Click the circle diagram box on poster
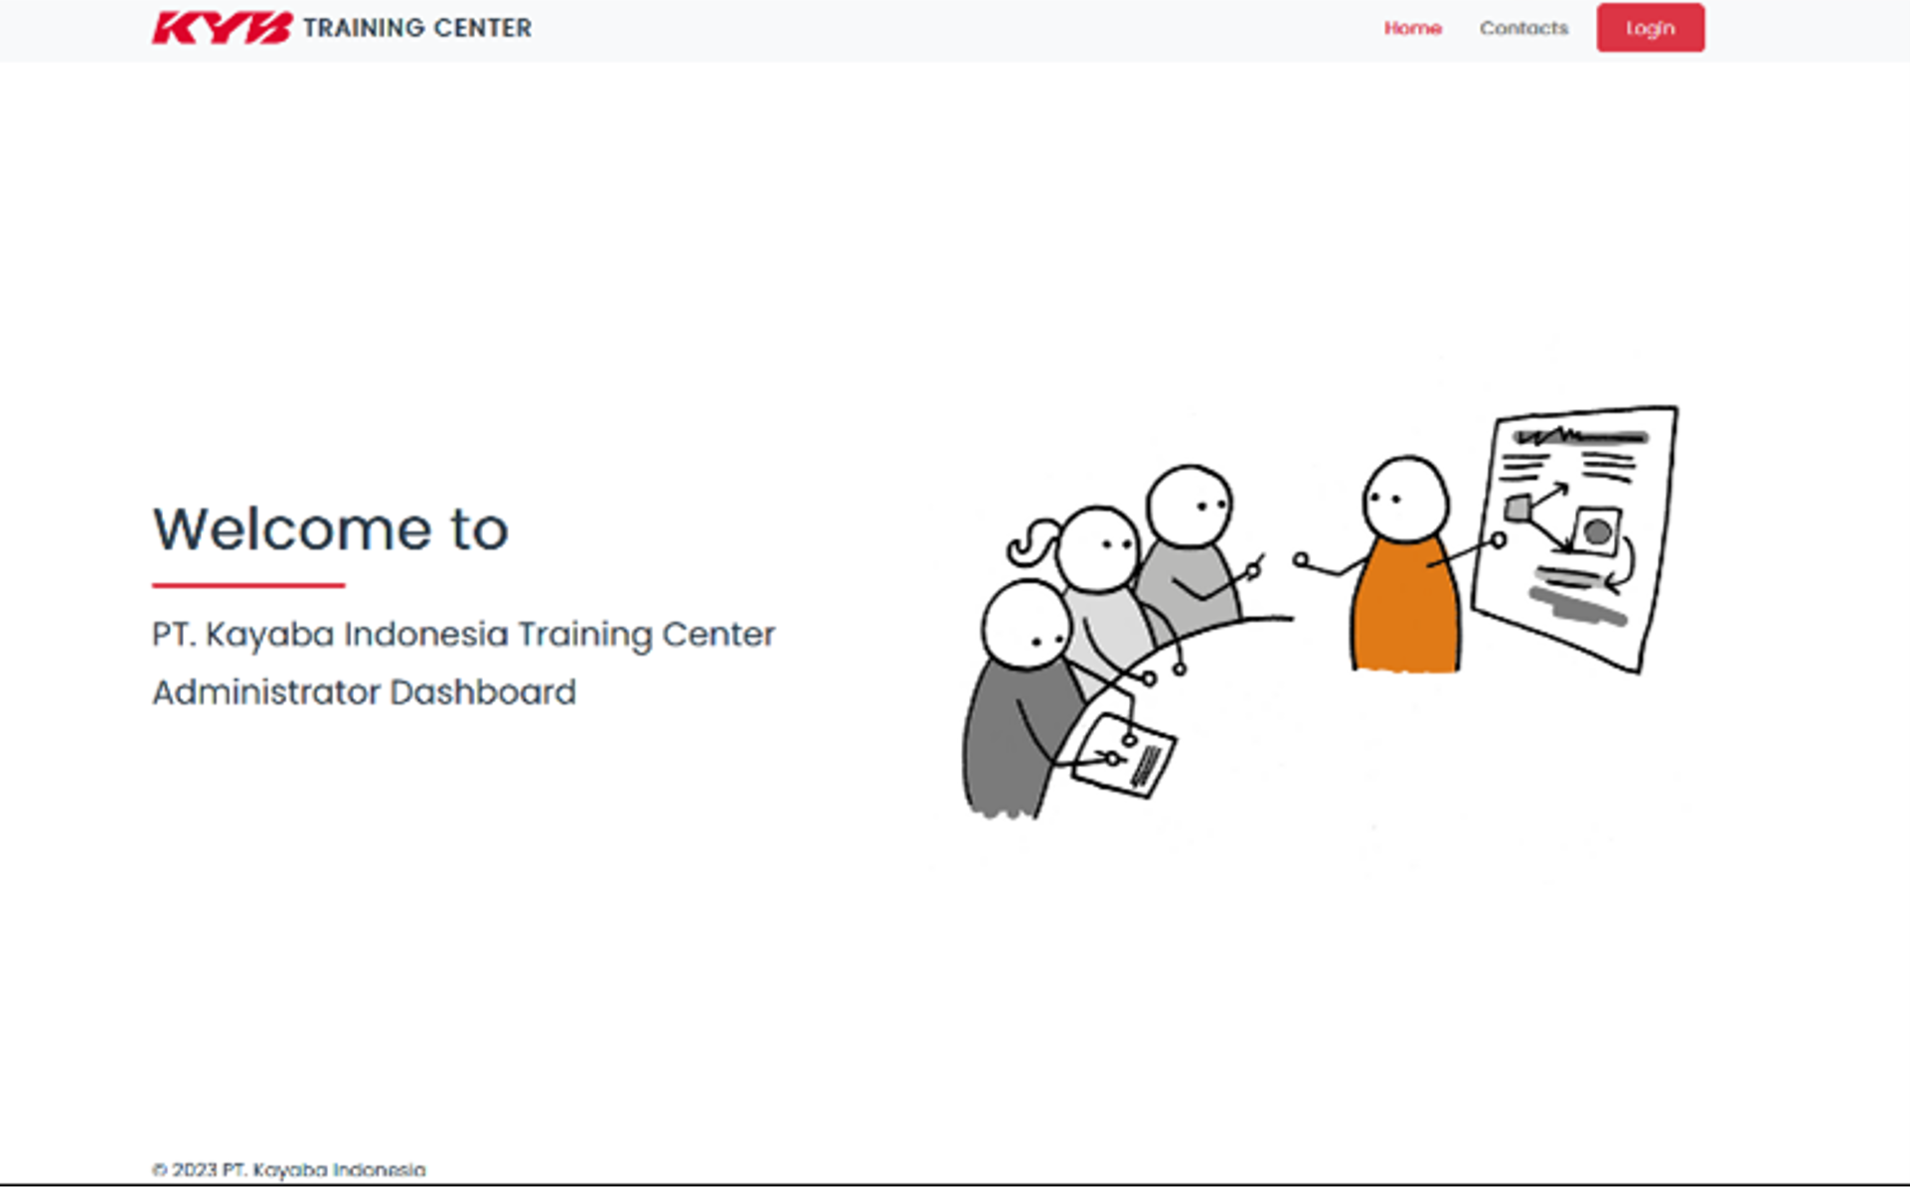1910x1187 pixels. click(x=1596, y=531)
